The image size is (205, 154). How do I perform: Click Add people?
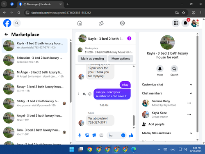click(x=156, y=124)
